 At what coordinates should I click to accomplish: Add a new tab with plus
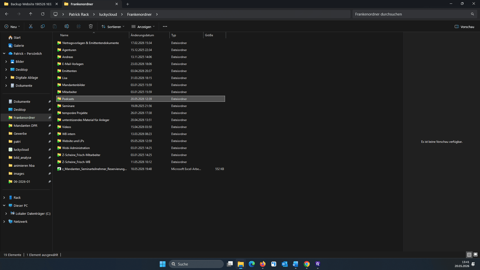128,4
